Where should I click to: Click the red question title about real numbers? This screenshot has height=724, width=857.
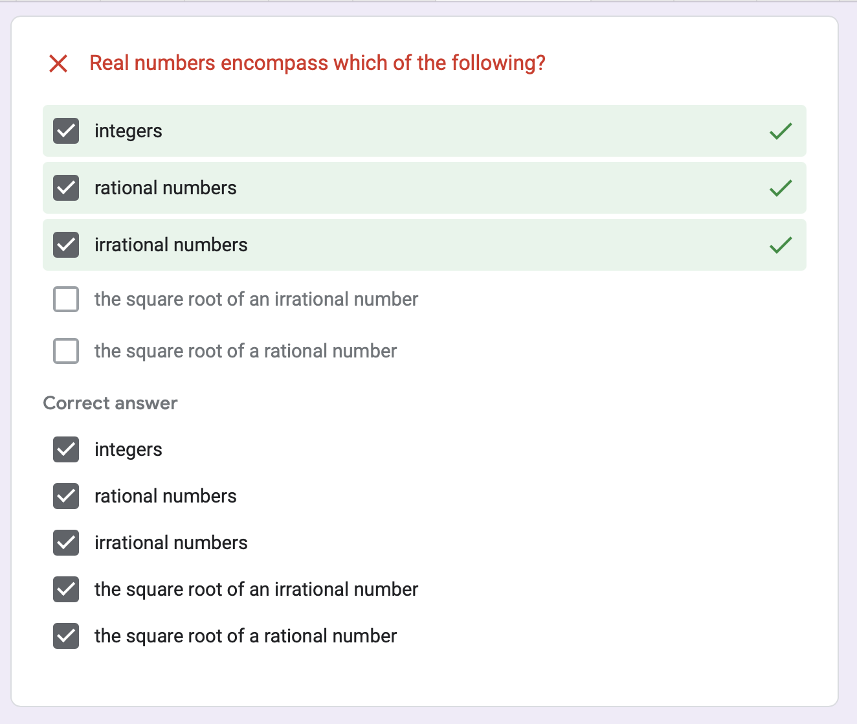pos(317,63)
